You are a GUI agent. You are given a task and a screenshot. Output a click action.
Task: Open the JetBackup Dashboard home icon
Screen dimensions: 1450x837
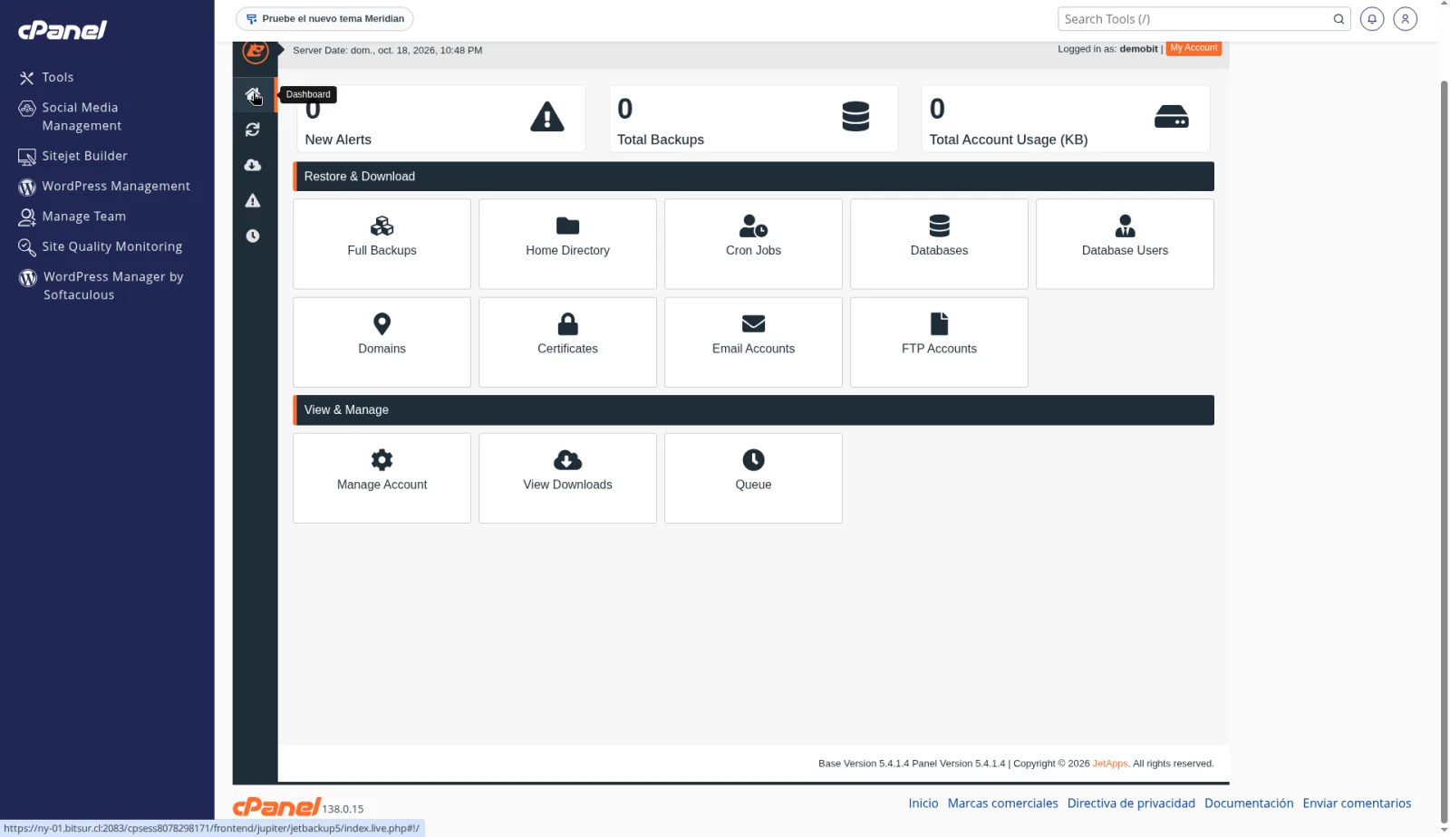(x=253, y=94)
